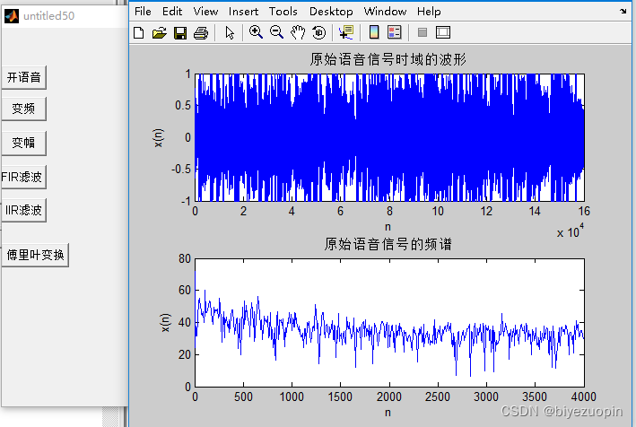
Task: Insert Colorbar using toolbar icon
Action: pyautogui.click(x=374, y=32)
